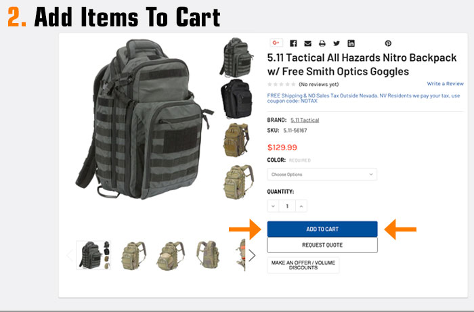
Task: Click the REQUEST QUOTE button
Action: click(x=322, y=245)
